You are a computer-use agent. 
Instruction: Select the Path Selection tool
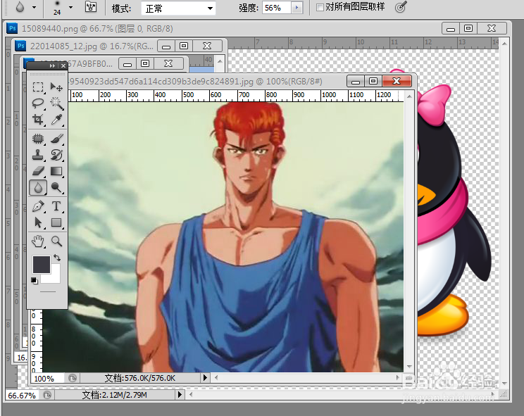[x=38, y=222]
